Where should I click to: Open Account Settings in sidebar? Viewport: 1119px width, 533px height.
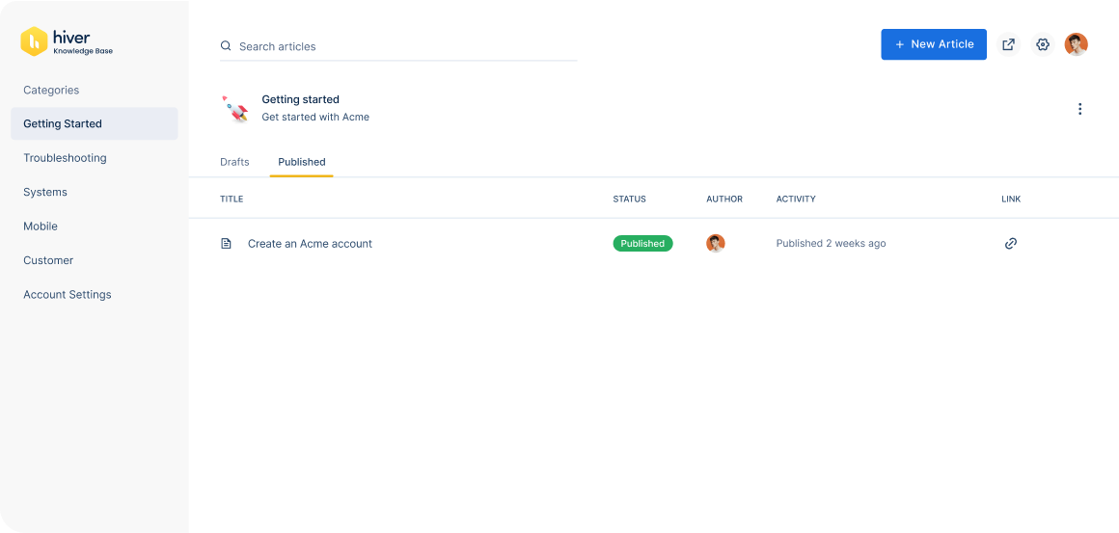(68, 295)
